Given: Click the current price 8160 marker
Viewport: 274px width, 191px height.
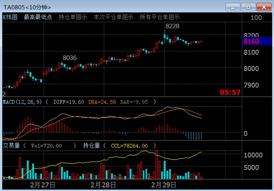Looking at the screenshot, I should point(257,41).
